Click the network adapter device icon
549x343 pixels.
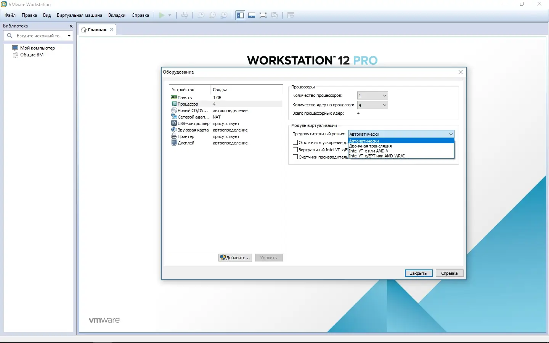pos(174,117)
